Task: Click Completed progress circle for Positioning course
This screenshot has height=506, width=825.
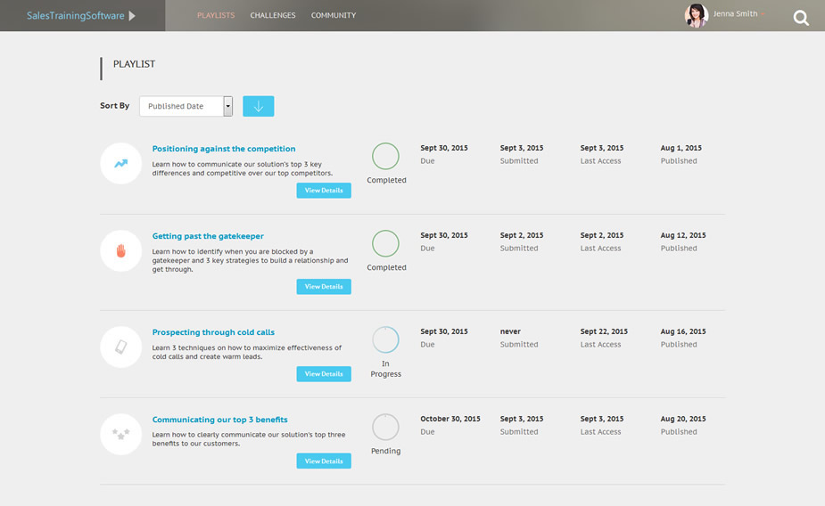Action: point(385,156)
